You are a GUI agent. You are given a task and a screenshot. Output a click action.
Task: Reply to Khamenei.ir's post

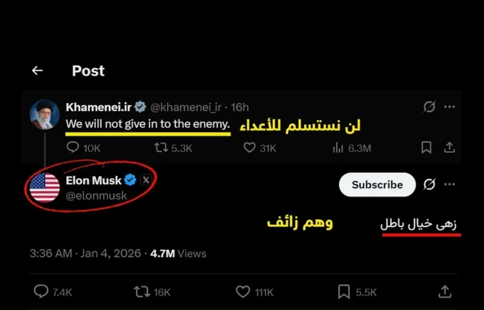[x=73, y=148]
